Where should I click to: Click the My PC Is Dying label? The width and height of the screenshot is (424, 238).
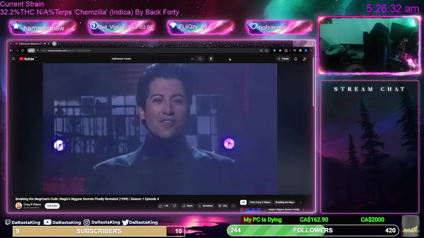point(263,220)
